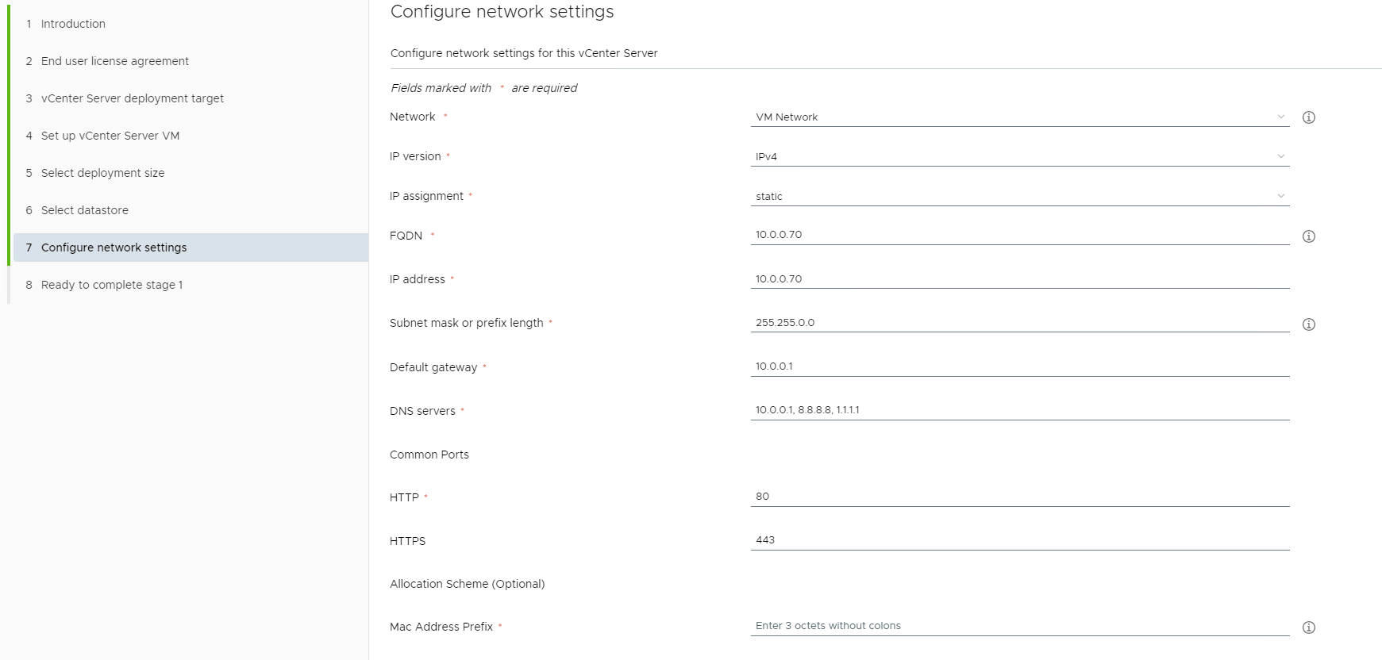Screen dimensions: 1382x660
Task: Navigate to vCenter Server deployment target step
Action: coord(133,98)
